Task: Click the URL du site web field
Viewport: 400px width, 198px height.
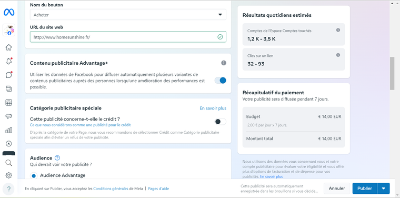Action: [x=128, y=37]
